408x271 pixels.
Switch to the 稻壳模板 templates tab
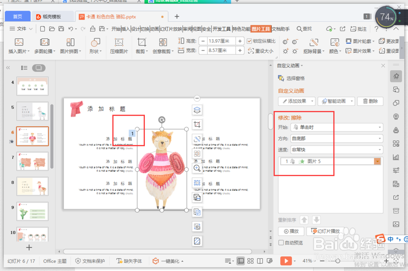pos(51,16)
